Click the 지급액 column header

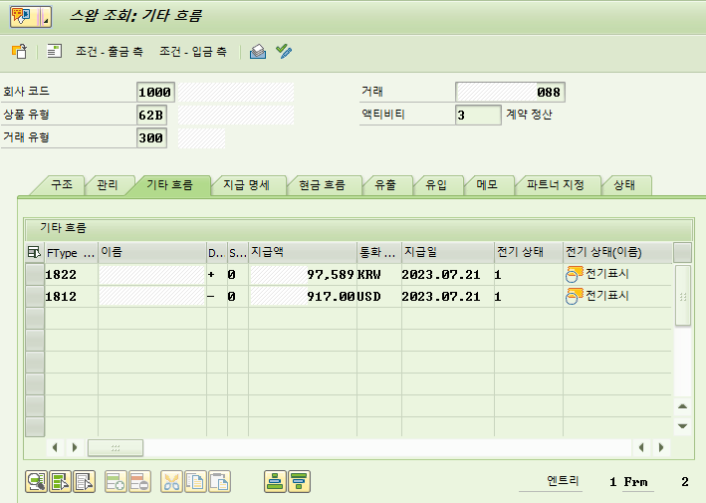303,253
